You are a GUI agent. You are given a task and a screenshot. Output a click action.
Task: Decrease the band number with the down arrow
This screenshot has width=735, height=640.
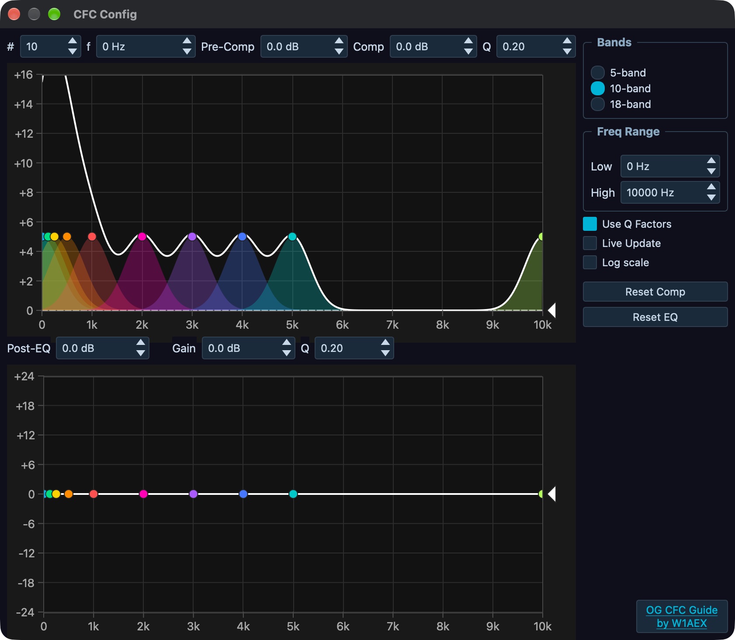(73, 52)
